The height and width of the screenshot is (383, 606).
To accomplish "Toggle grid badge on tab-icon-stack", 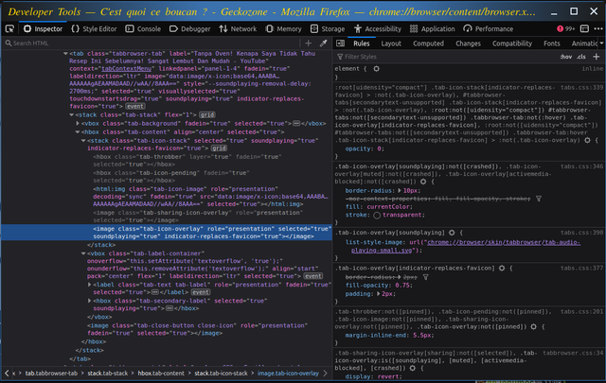I will coord(219,148).
